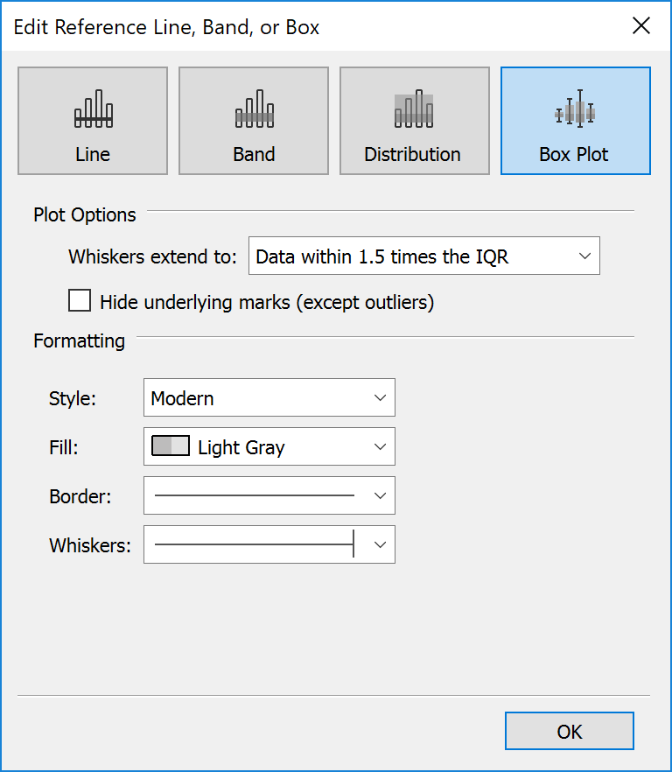
Task: Select the Band reference type label
Action: coord(254,155)
